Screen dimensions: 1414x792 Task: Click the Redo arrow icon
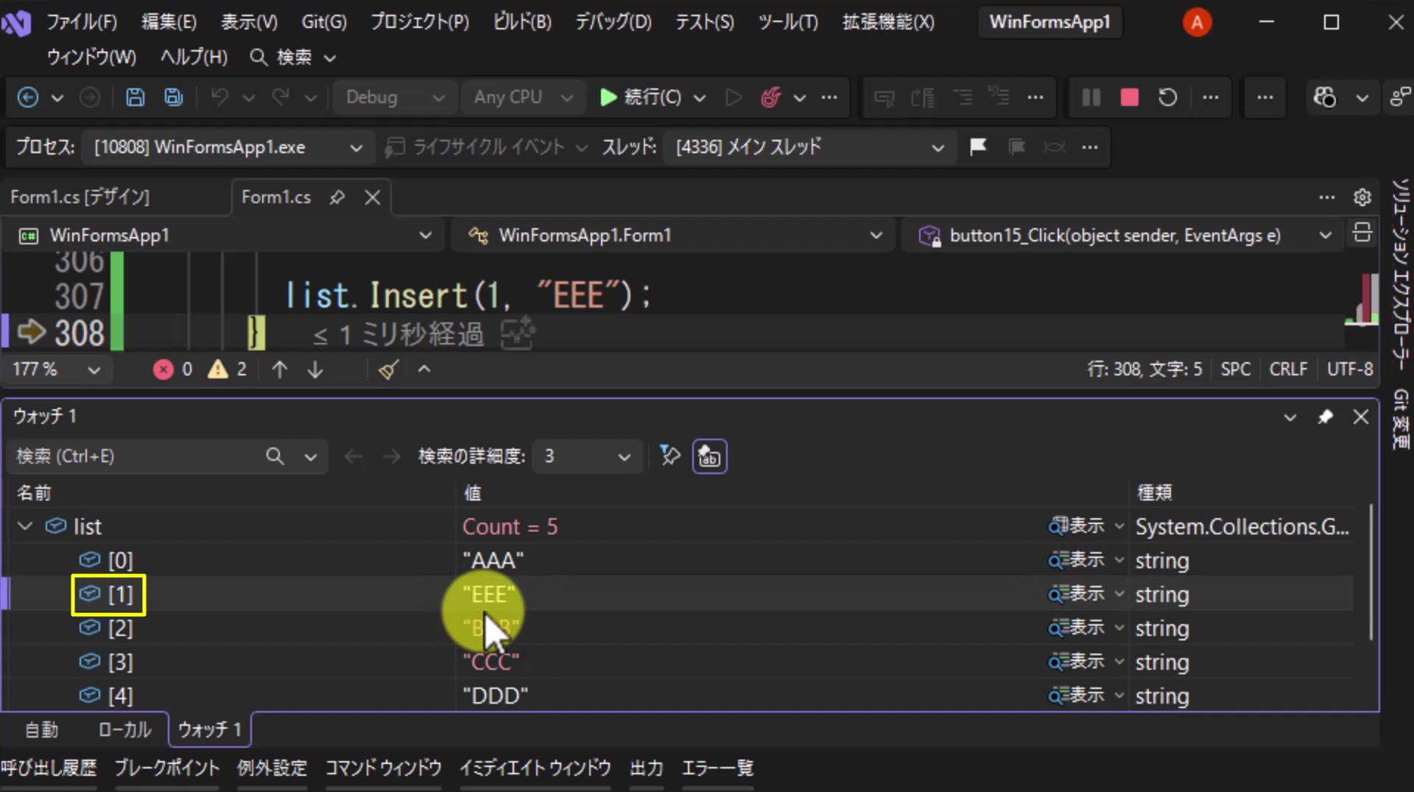tap(281, 97)
